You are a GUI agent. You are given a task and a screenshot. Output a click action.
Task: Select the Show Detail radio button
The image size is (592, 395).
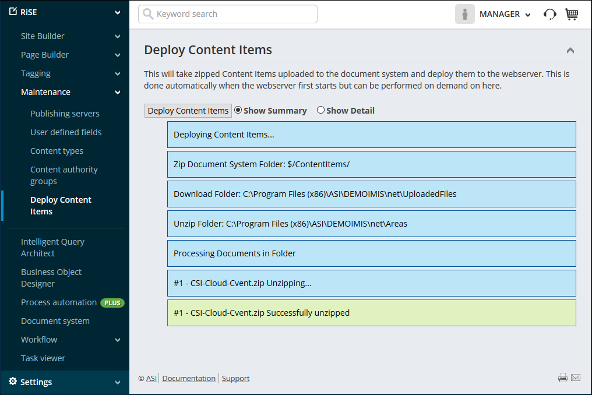[x=320, y=110]
